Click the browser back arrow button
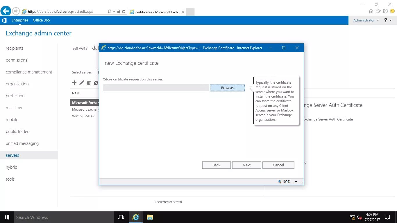The image size is (397, 223). pyautogui.click(x=6, y=11)
